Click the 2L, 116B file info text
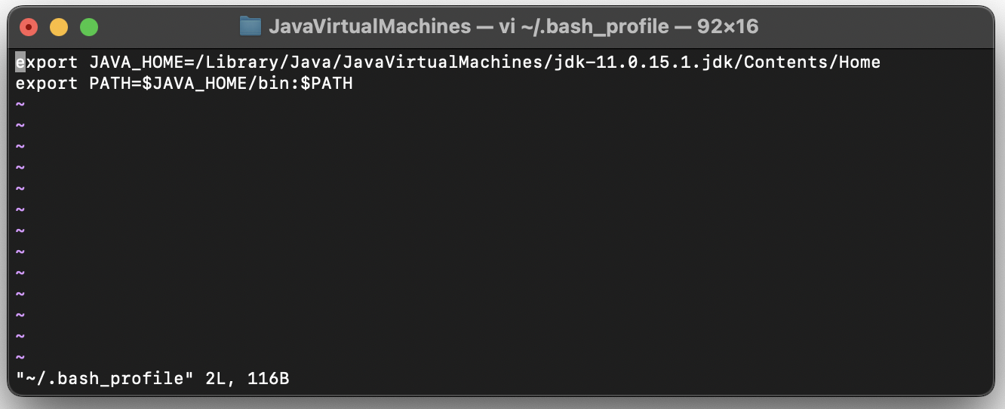The image size is (1005, 409). tap(247, 377)
